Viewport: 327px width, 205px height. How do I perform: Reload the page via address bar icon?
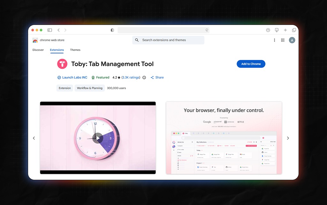(x=207, y=30)
